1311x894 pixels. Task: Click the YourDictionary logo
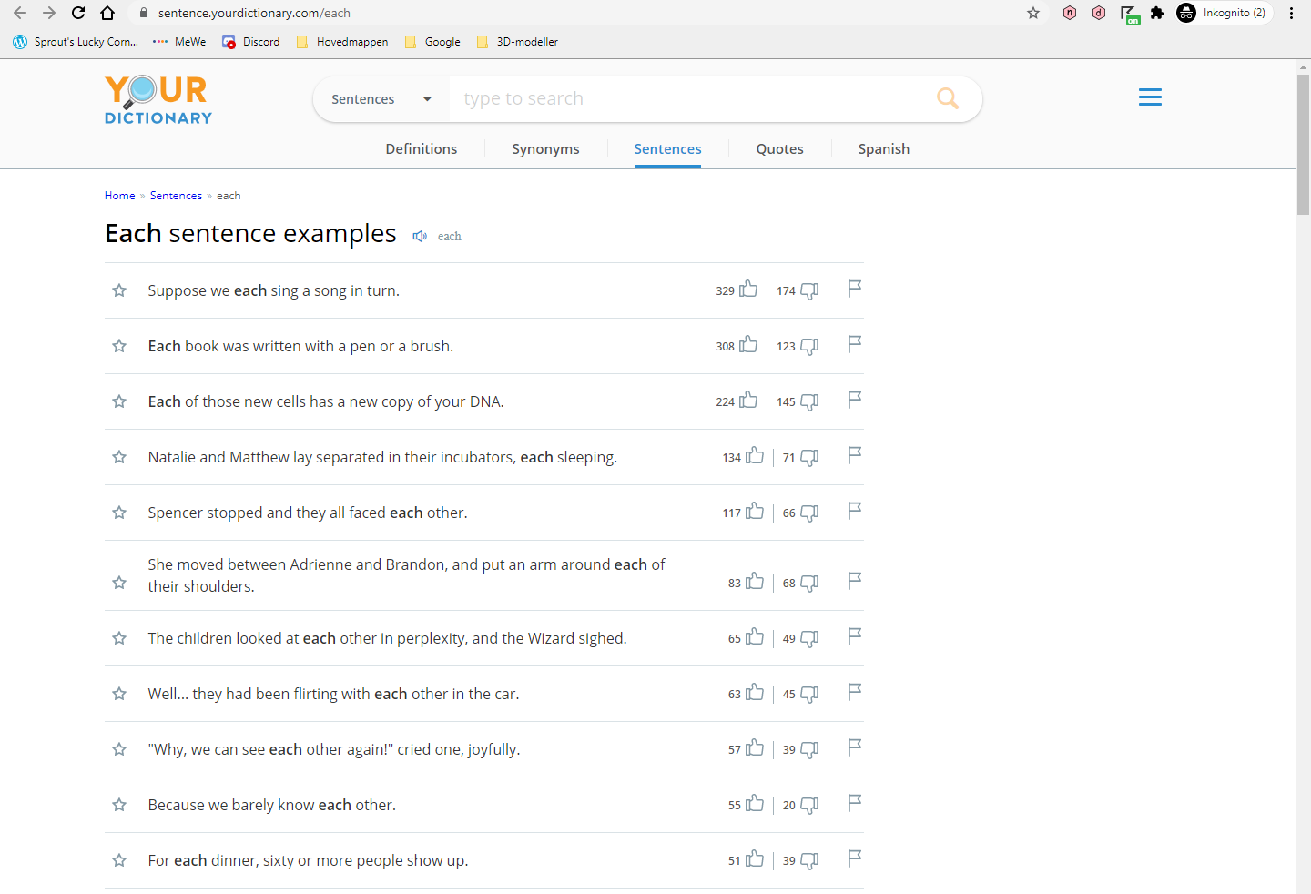click(157, 98)
